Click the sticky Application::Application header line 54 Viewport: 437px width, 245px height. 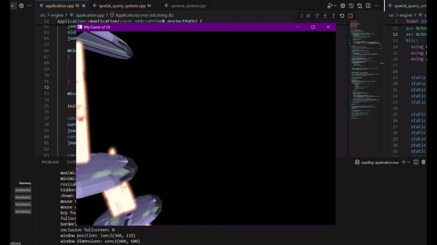pyautogui.click(x=129, y=21)
